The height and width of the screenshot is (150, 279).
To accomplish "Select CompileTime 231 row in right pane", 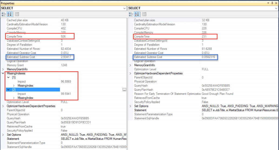I will pyautogui.click(x=206, y=37).
